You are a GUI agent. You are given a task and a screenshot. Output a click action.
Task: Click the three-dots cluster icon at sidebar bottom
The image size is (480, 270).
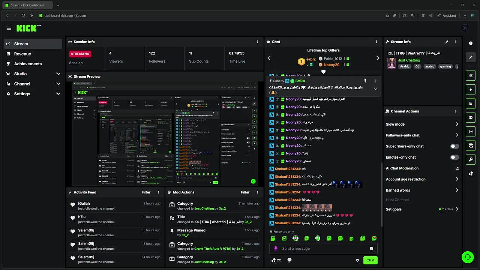471,174
